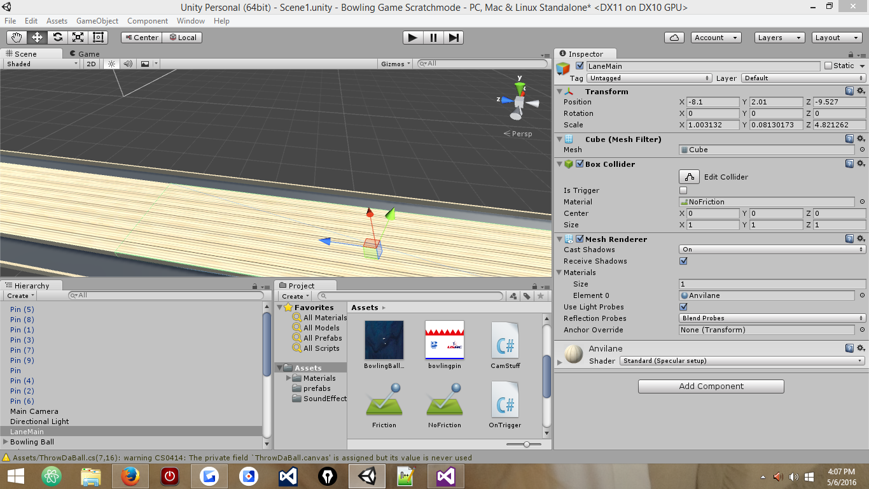Open Transform component gear menu

861,91
